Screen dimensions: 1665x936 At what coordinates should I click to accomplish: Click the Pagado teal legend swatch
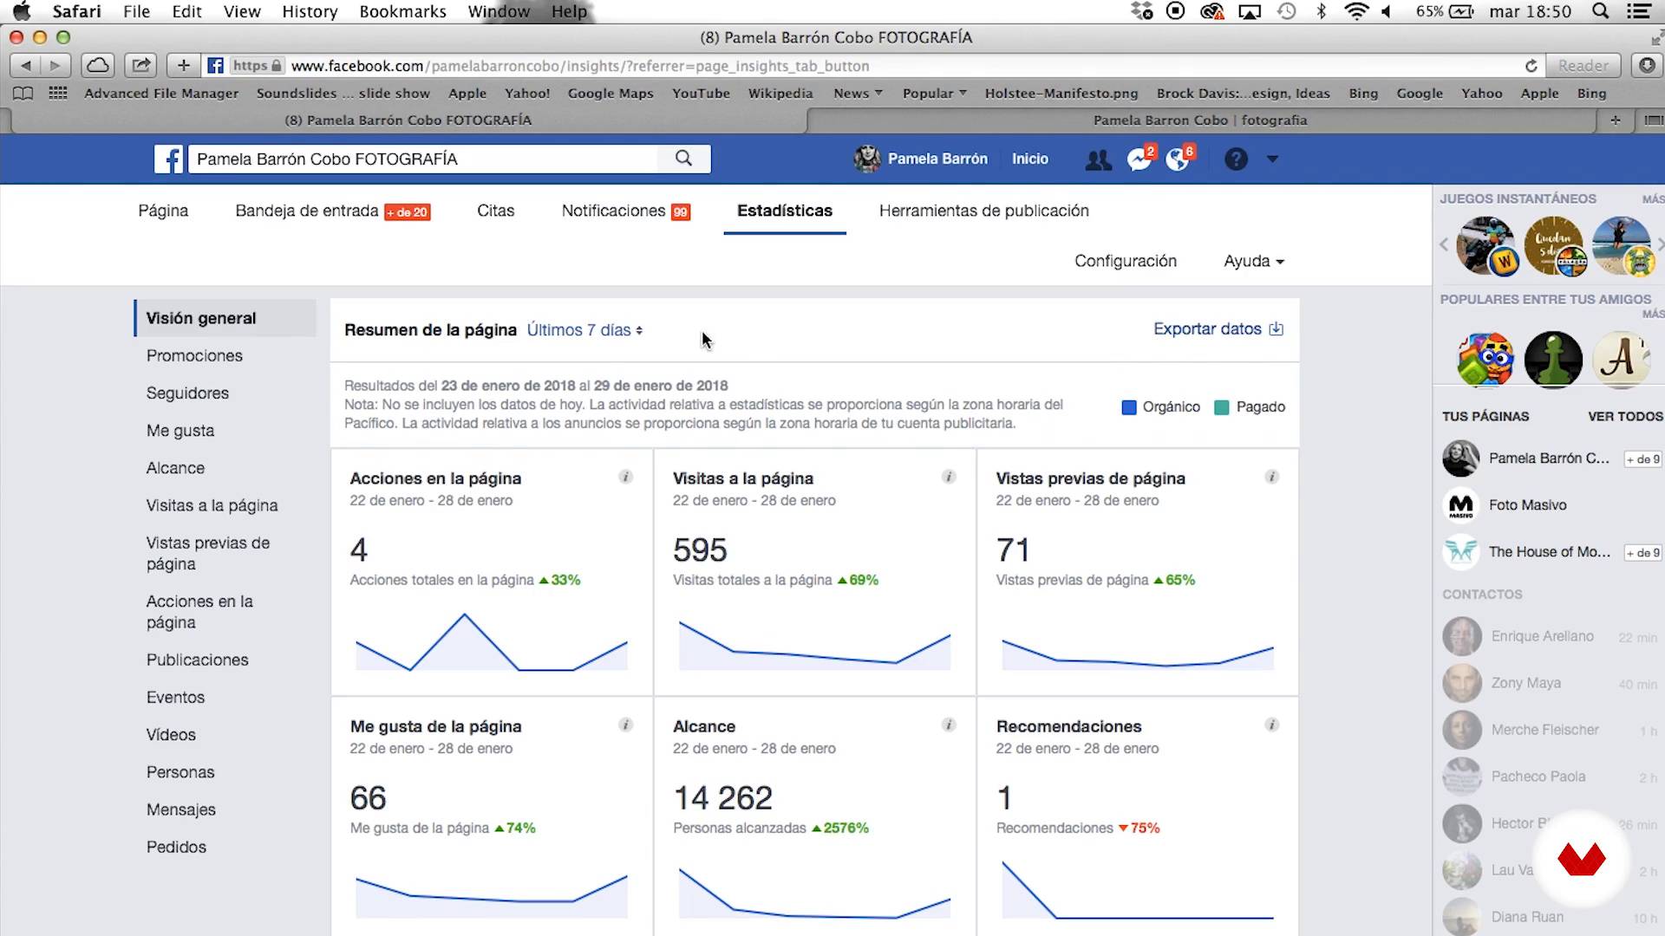point(1222,407)
